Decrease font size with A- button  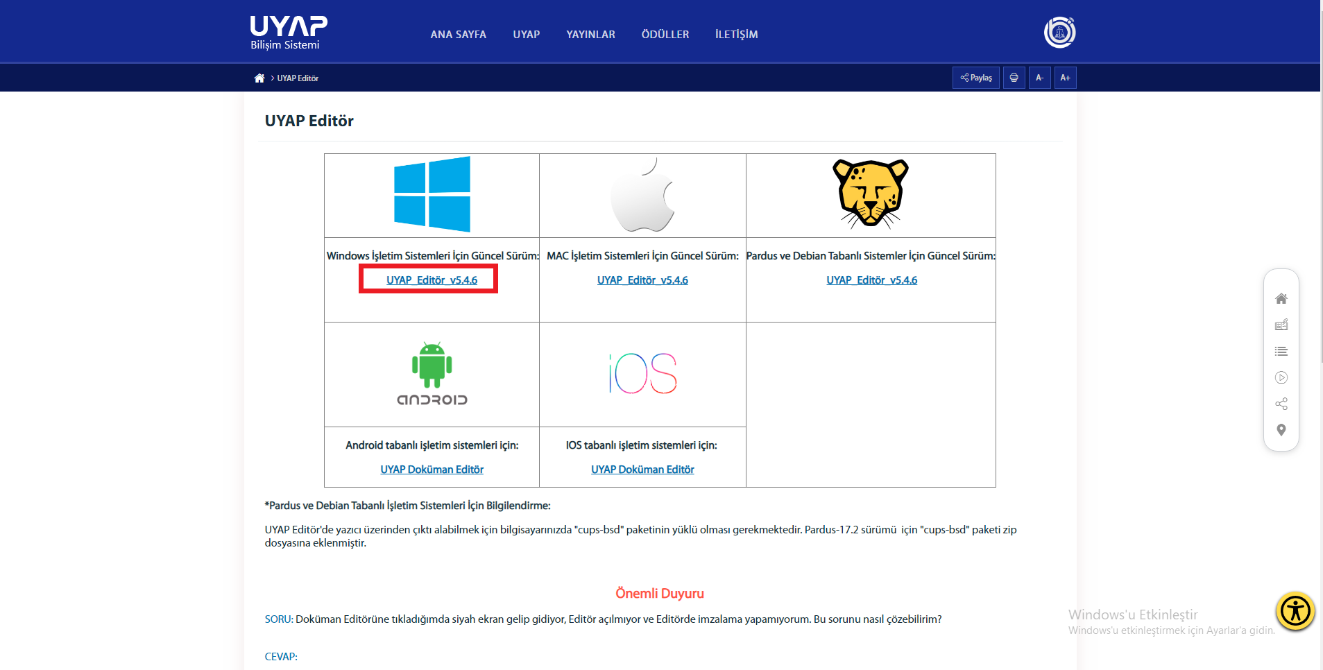[1039, 78]
